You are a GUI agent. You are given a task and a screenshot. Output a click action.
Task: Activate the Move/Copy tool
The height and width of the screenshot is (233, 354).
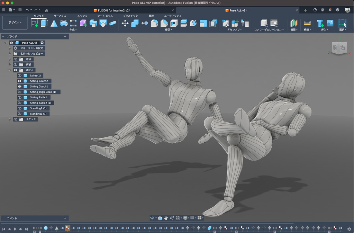coord(125,23)
